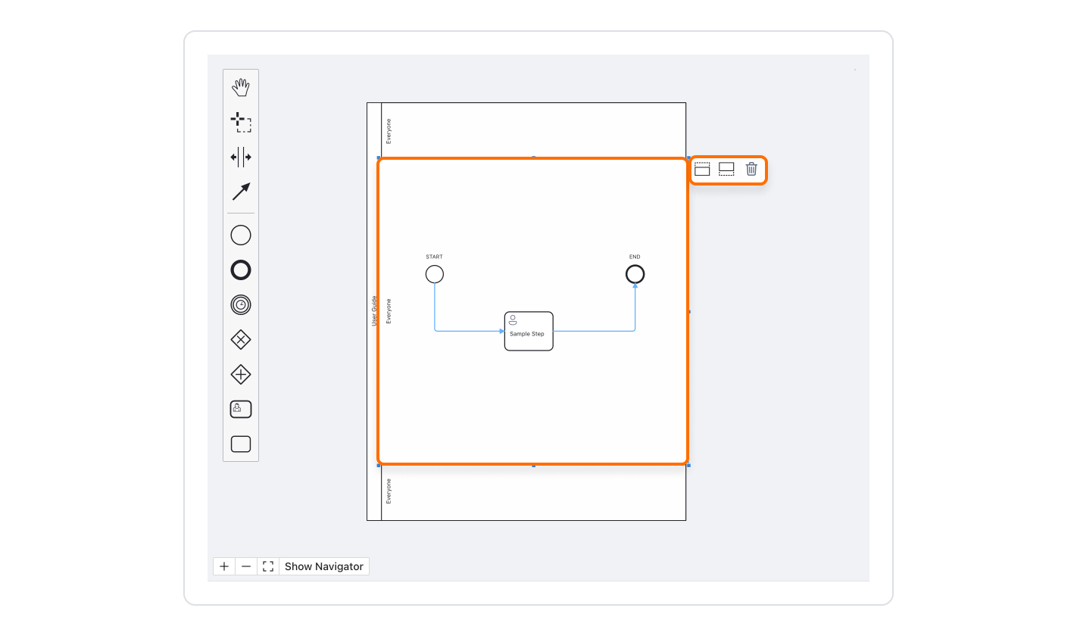This screenshot has height=636, width=1077.
Task: Select the middle Everyone lane label
Action: pos(389,311)
